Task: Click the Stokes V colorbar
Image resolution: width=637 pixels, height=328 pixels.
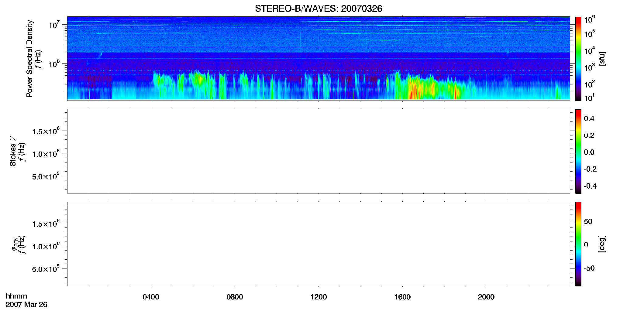Action: 578,151
